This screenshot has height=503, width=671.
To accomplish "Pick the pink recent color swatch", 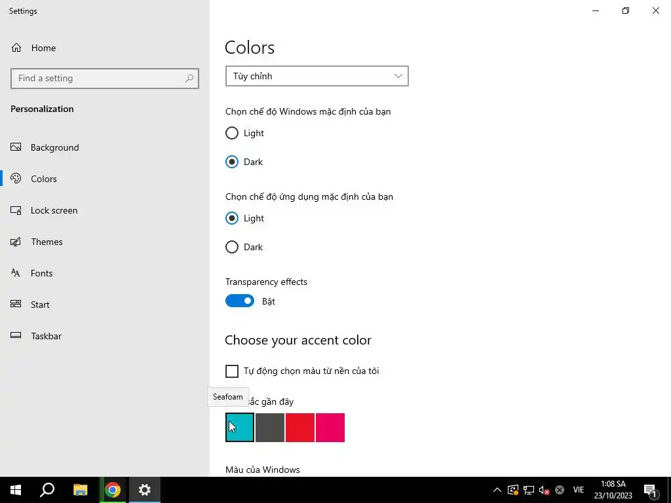I will pos(330,427).
